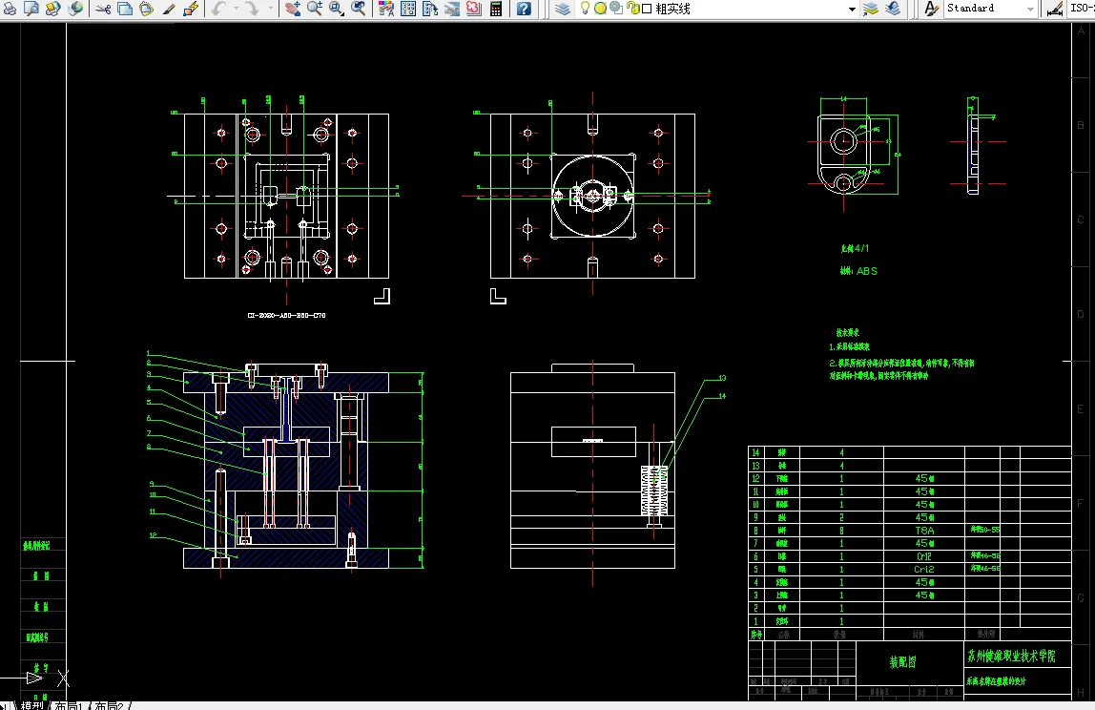This screenshot has width=1095, height=710.
Task: Open the Tool Palettes window icon
Action: click(x=430, y=9)
